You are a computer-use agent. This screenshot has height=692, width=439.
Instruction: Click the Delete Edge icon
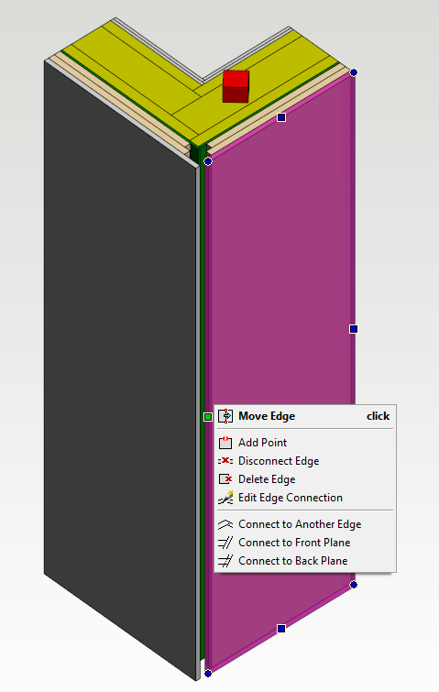(x=225, y=479)
